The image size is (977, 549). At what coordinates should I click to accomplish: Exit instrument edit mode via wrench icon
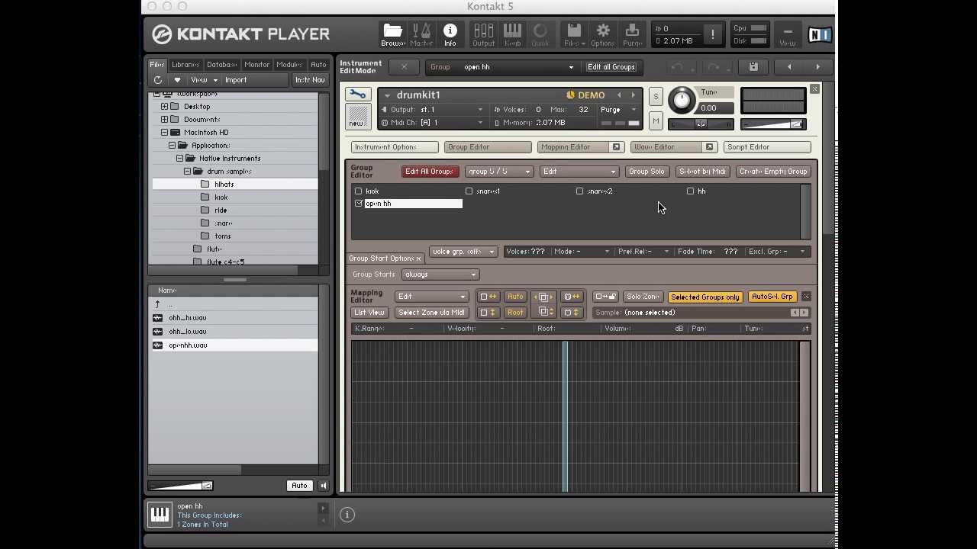click(x=357, y=94)
